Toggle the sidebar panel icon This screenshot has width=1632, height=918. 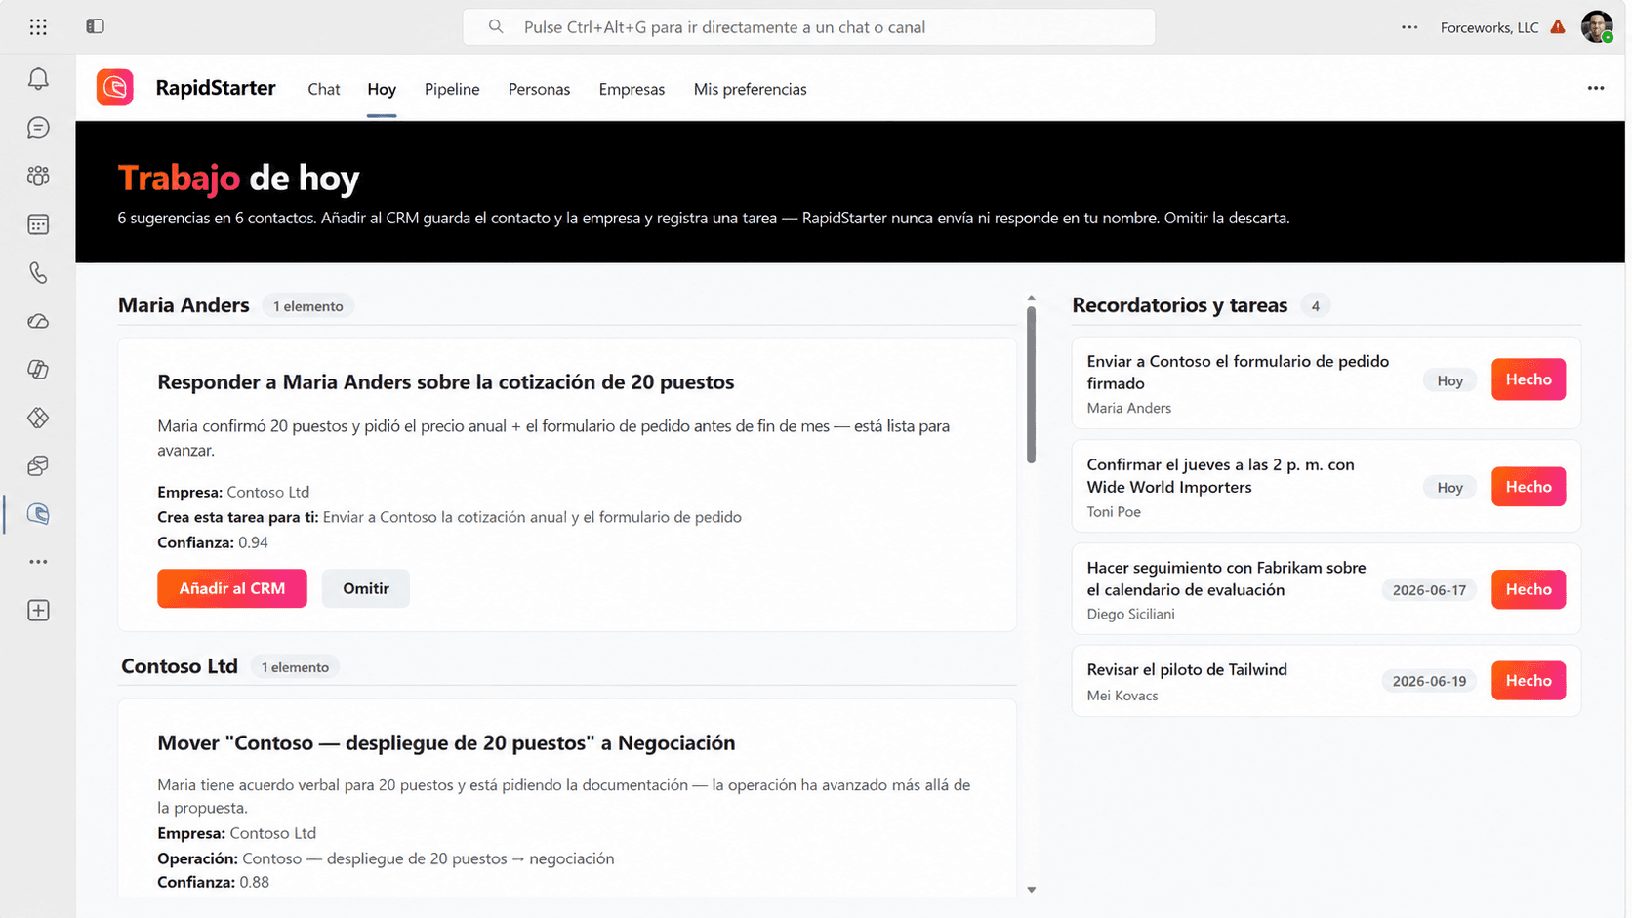pyautogui.click(x=95, y=26)
